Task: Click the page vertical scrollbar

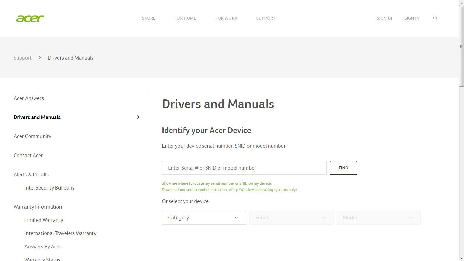Action: coord(461,46)
